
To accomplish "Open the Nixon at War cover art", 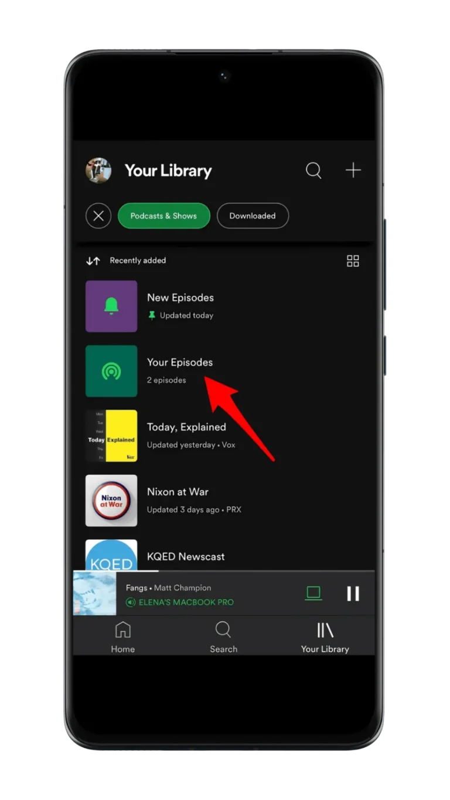I will pos(111,501).
